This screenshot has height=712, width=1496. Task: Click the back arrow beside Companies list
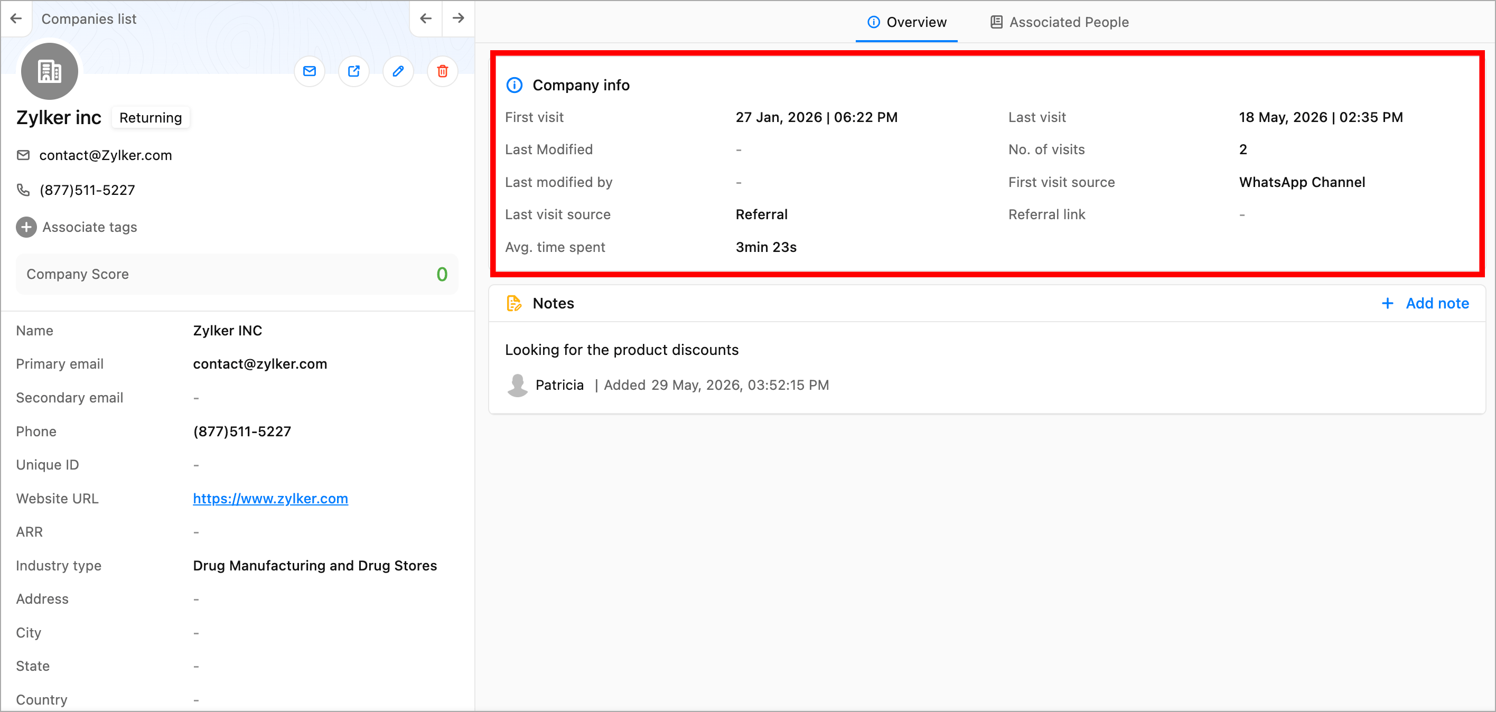pos(16,18)
